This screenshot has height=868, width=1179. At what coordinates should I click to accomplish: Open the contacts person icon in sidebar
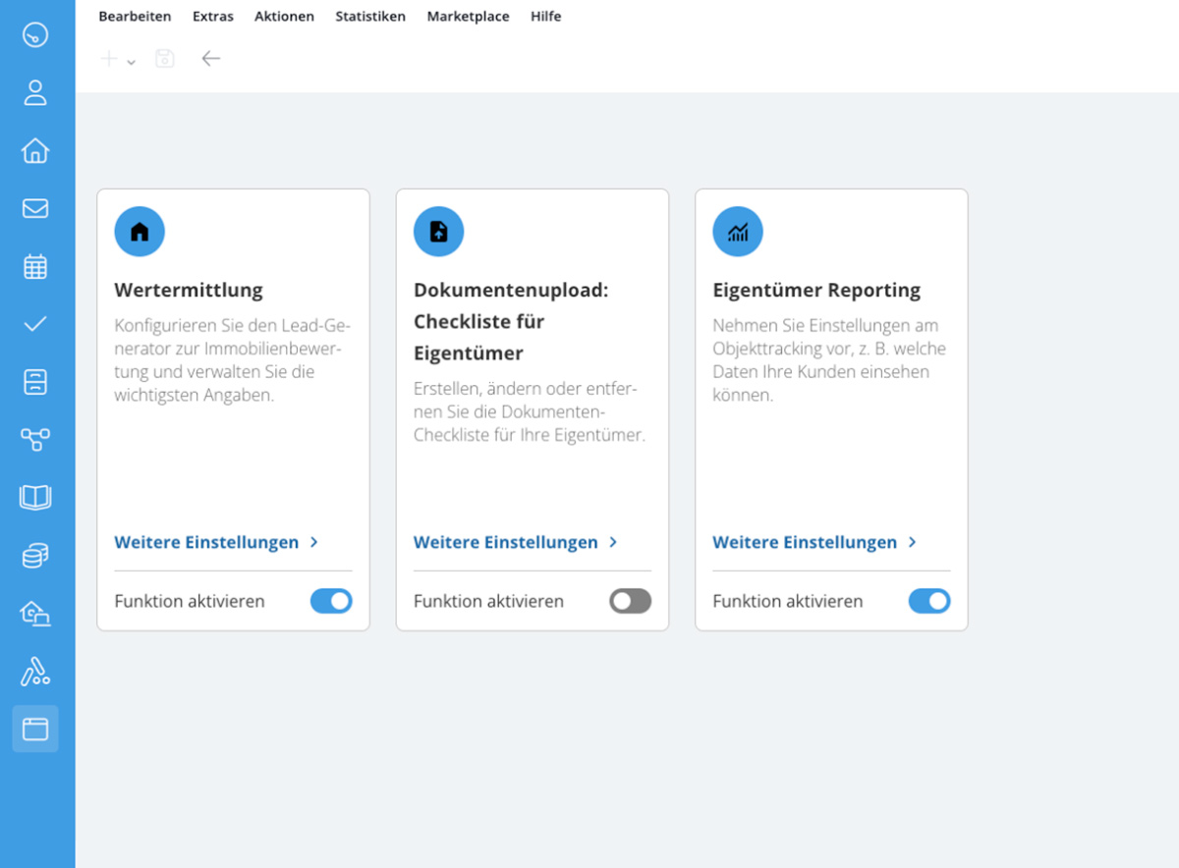(x=35, y=93)
